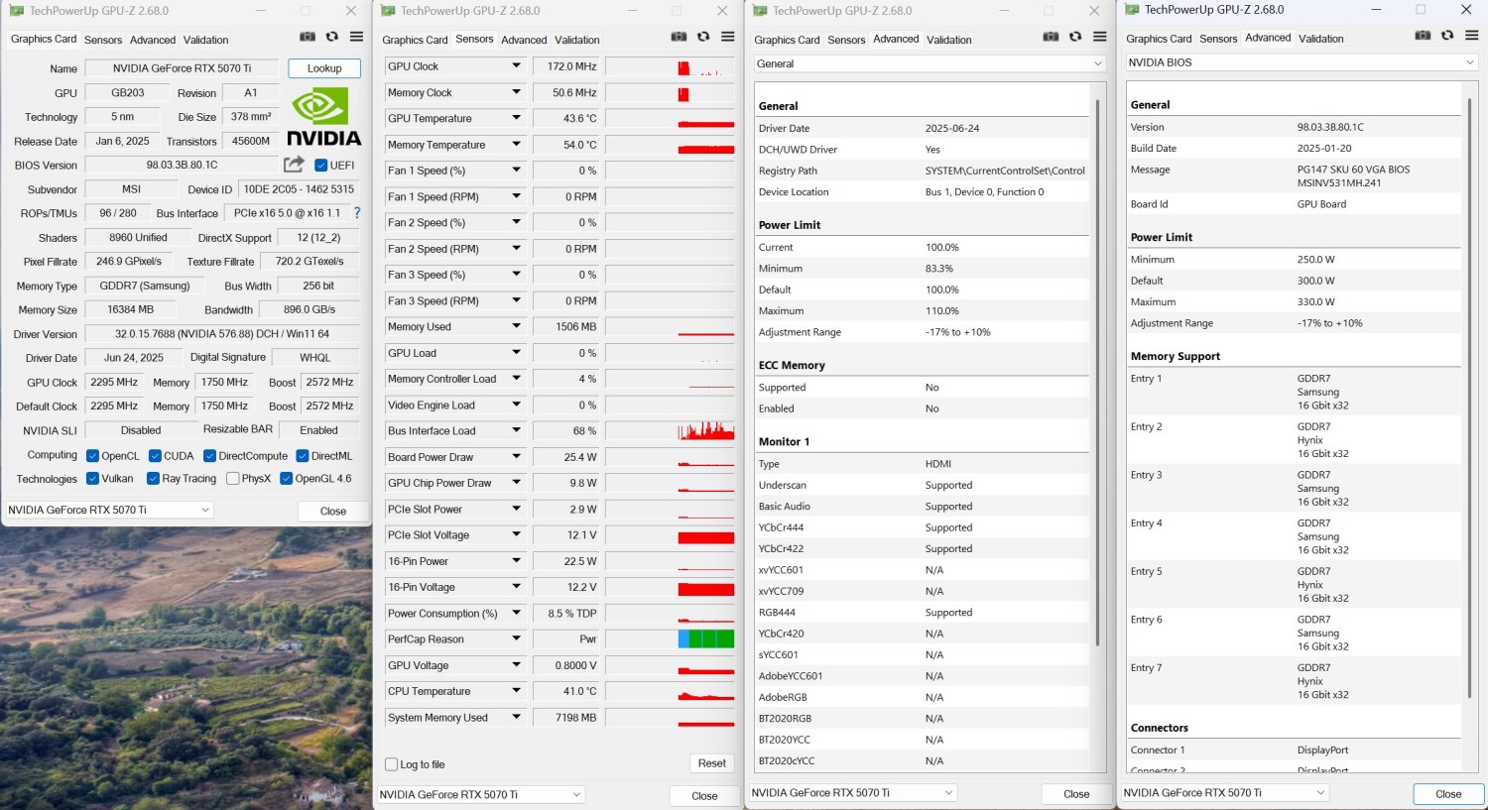
Task: Toggle the OpenCL checkbox
Action: [x=92, y=456]
